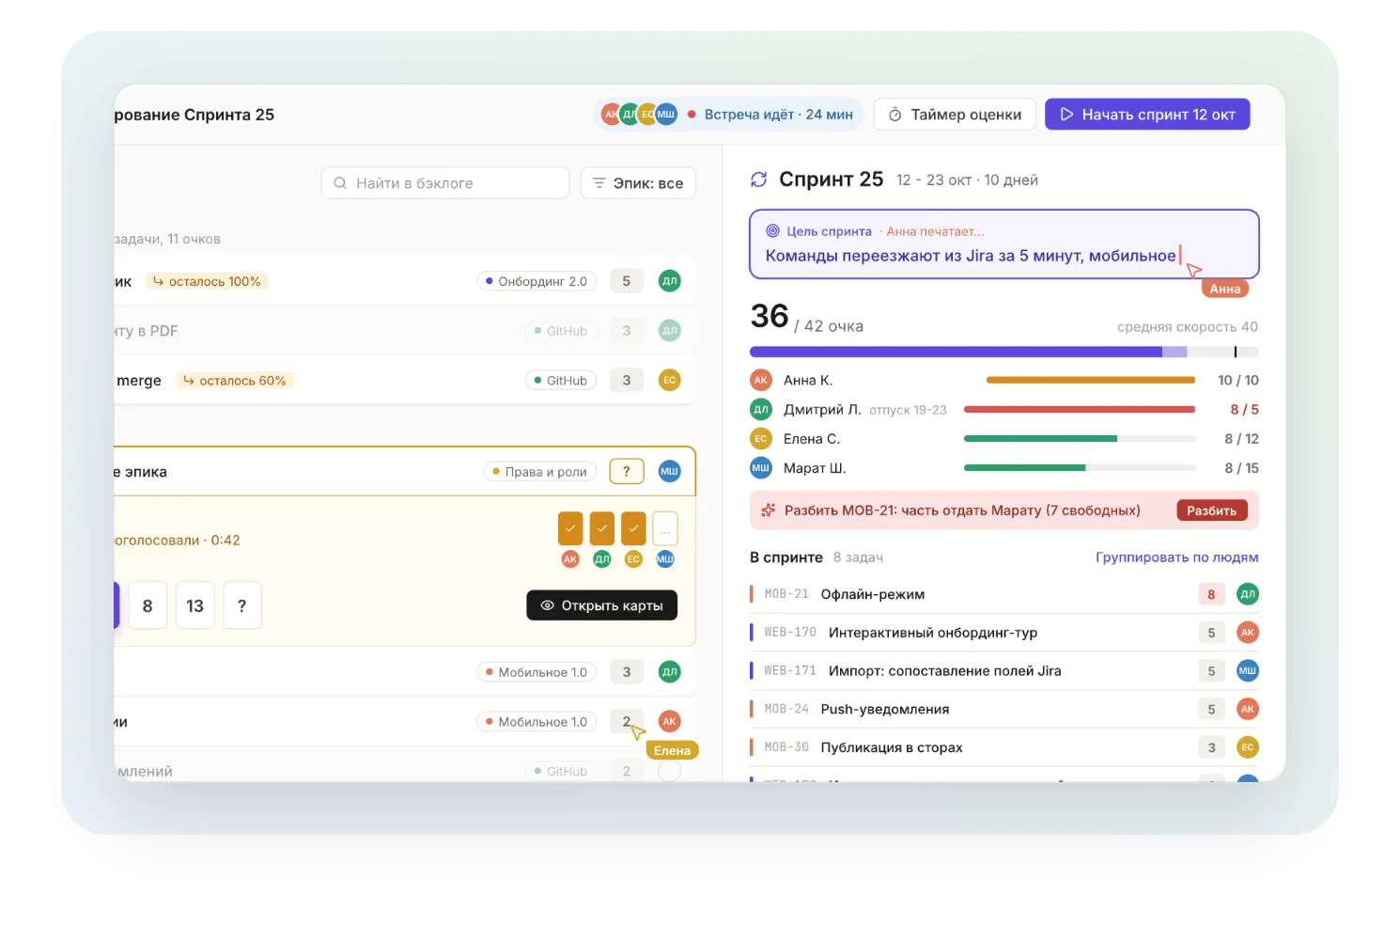Click the sparkle icon in the Разбить MOB-21 suggestion
Image resolution: width=1400 pixels, height=926 pixels.
click(x=769, y=510)
